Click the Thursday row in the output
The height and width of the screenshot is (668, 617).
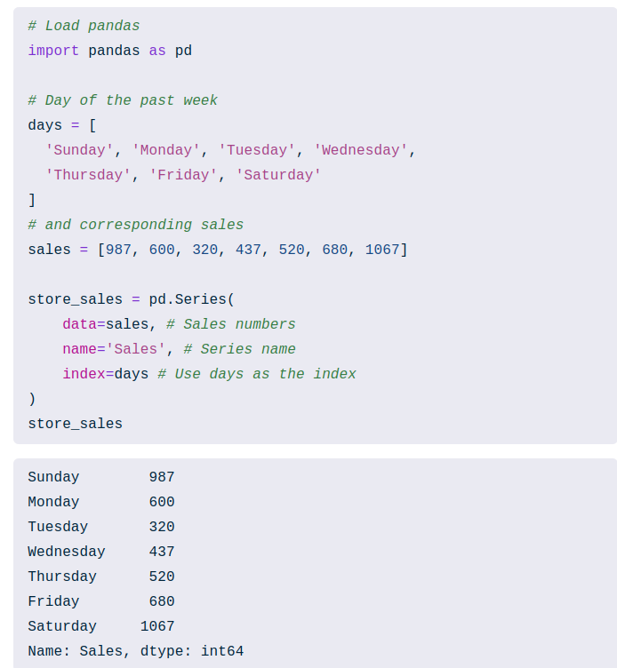(62, 577)
